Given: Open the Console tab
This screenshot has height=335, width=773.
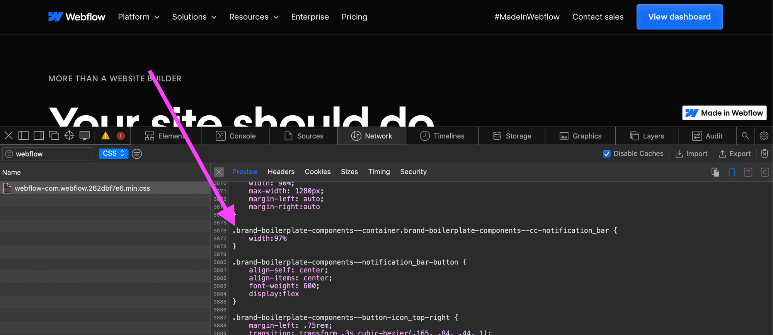Looking at the screenshot, I should tap(236, 136).
